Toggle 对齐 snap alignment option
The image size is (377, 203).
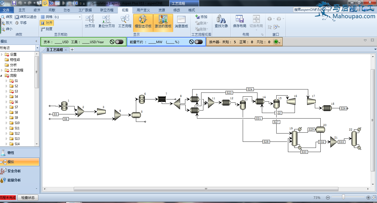tap(47, 23)
